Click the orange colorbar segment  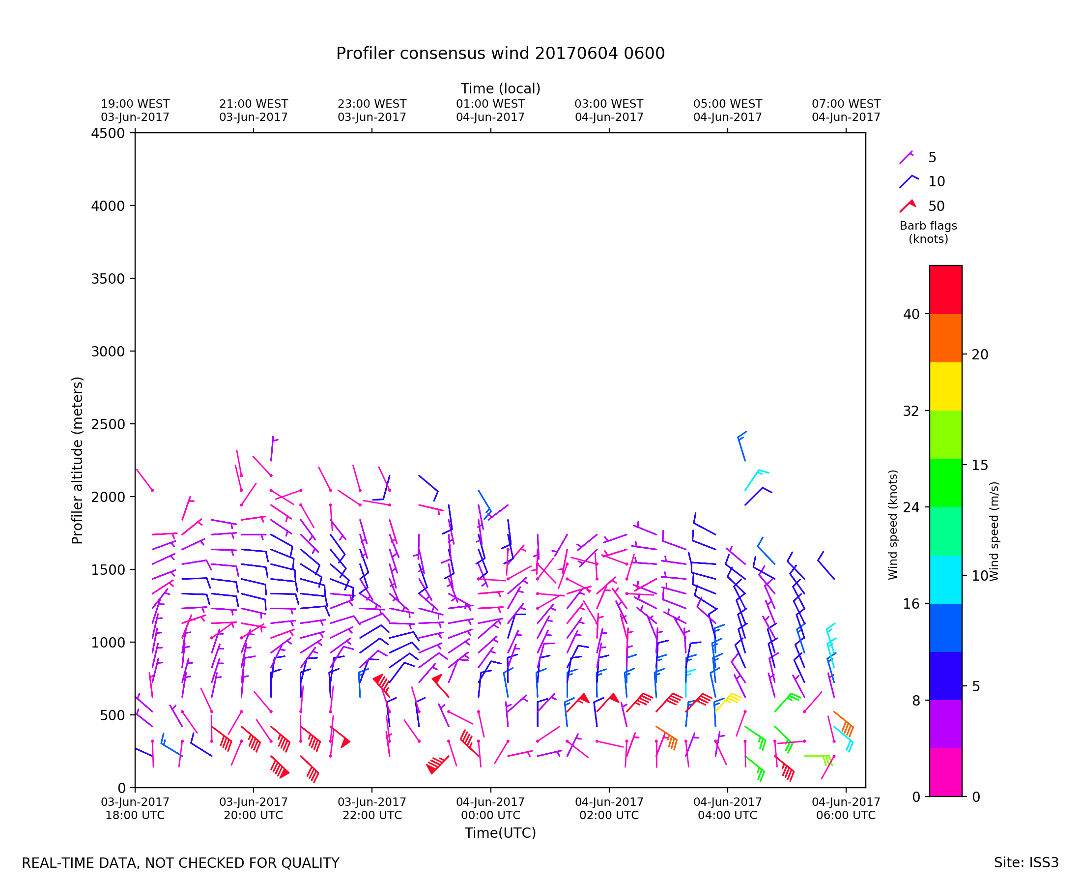click(x=945, y=338)
